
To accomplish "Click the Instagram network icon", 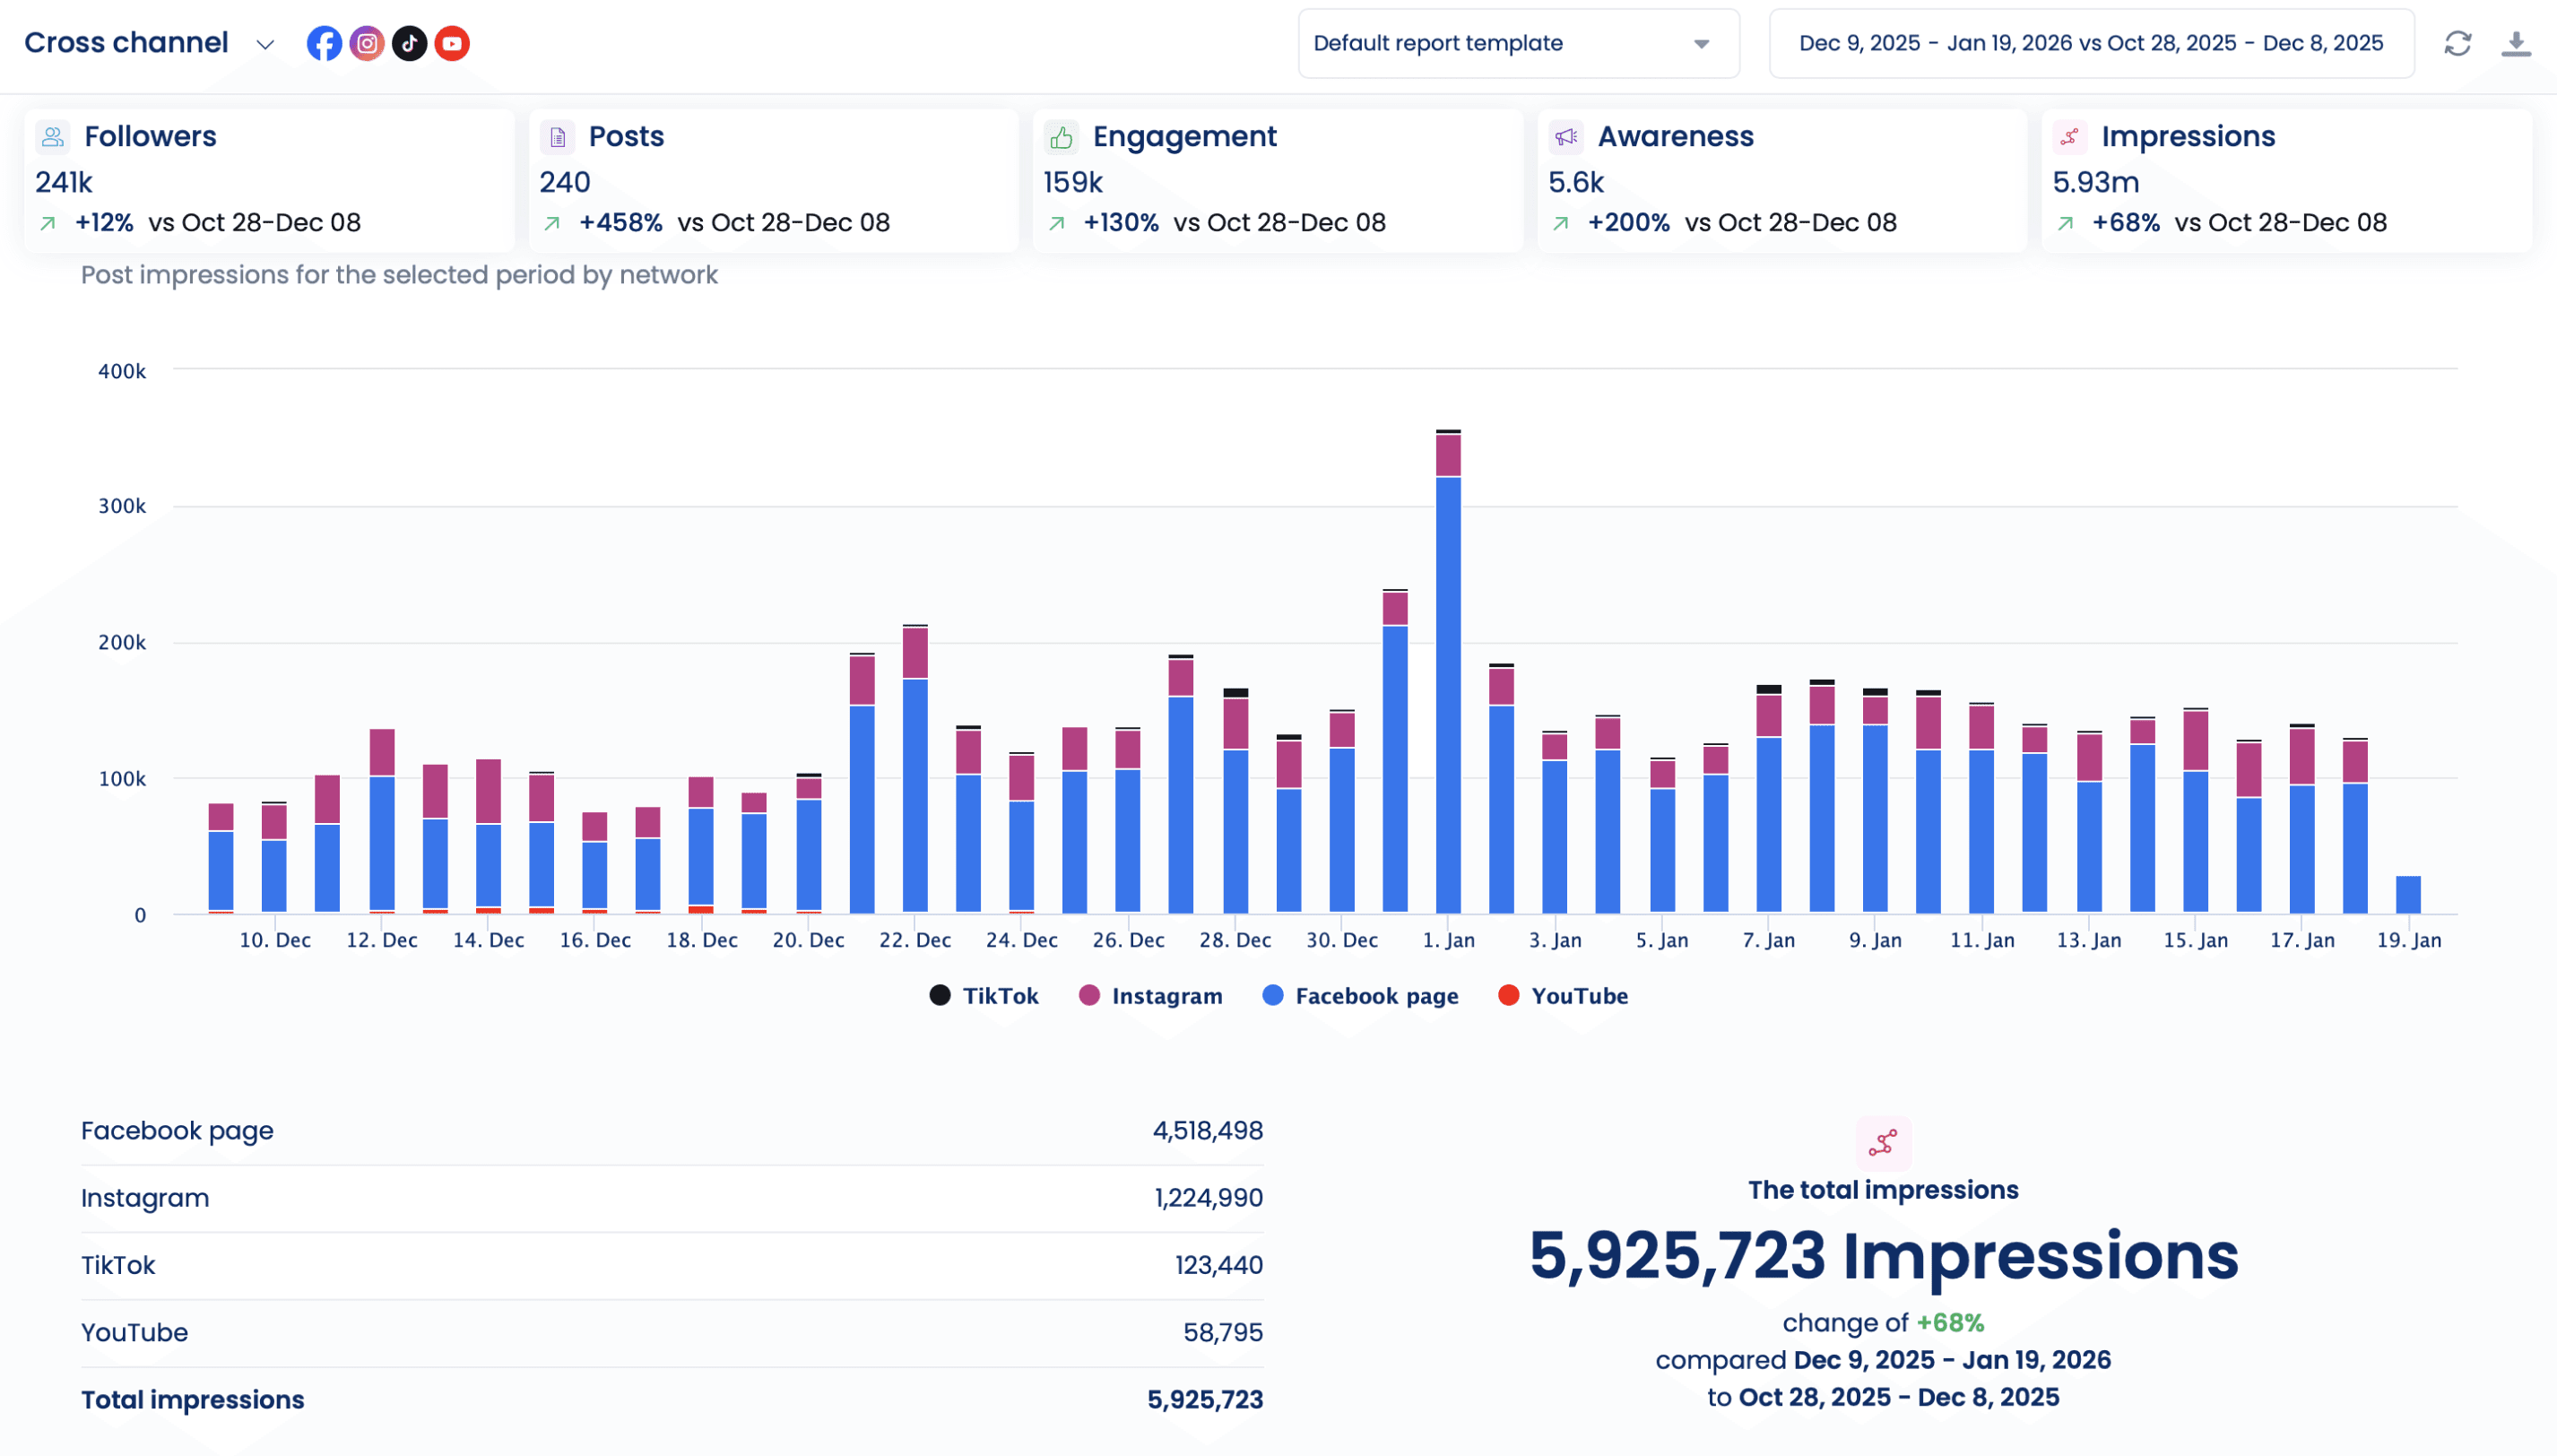I will coord(367,43).
